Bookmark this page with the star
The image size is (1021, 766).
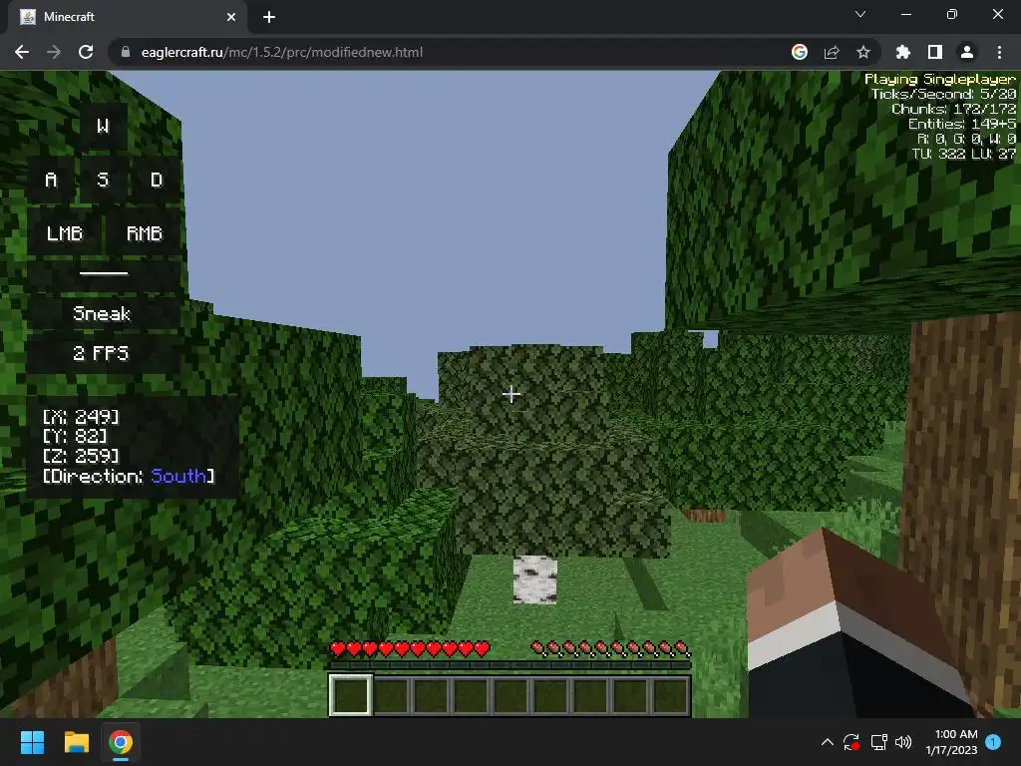[x=863, y=52]
